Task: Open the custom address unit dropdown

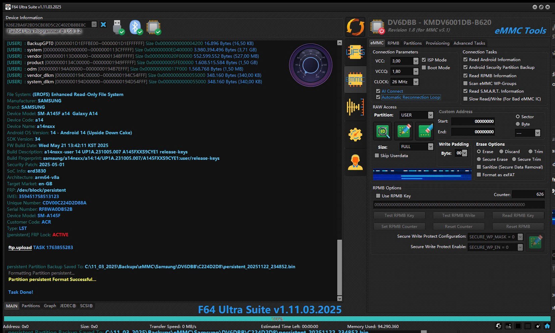Action: (x=538, y=133)
